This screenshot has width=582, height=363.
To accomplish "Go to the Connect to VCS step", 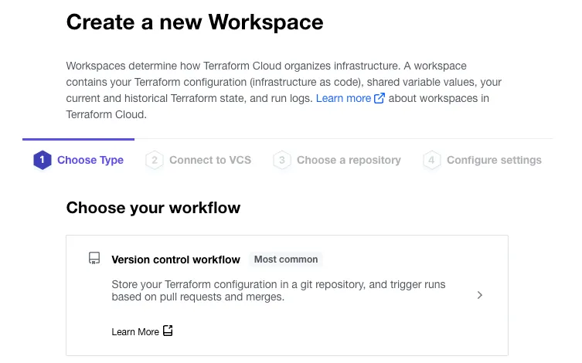I will (x=209, y=160).
